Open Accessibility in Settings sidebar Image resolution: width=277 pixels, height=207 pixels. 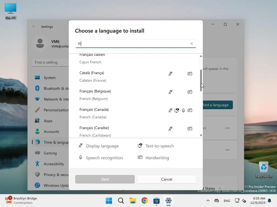point(51,164)
